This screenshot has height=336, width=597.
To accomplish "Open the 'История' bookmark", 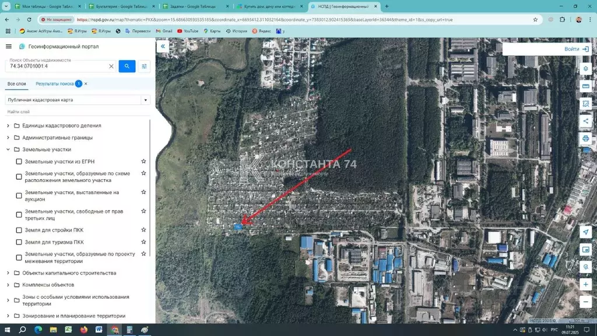I will click(x=237, y=32).
